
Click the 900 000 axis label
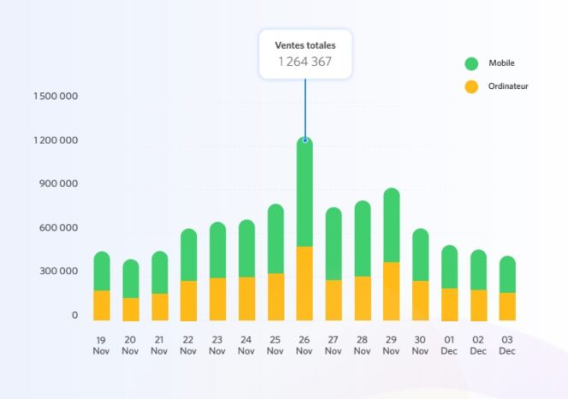point(58,184)
